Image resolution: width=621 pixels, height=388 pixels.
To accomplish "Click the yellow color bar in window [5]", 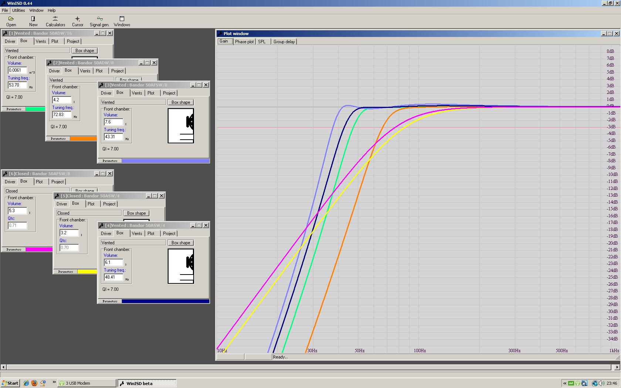I will [87, 272].
